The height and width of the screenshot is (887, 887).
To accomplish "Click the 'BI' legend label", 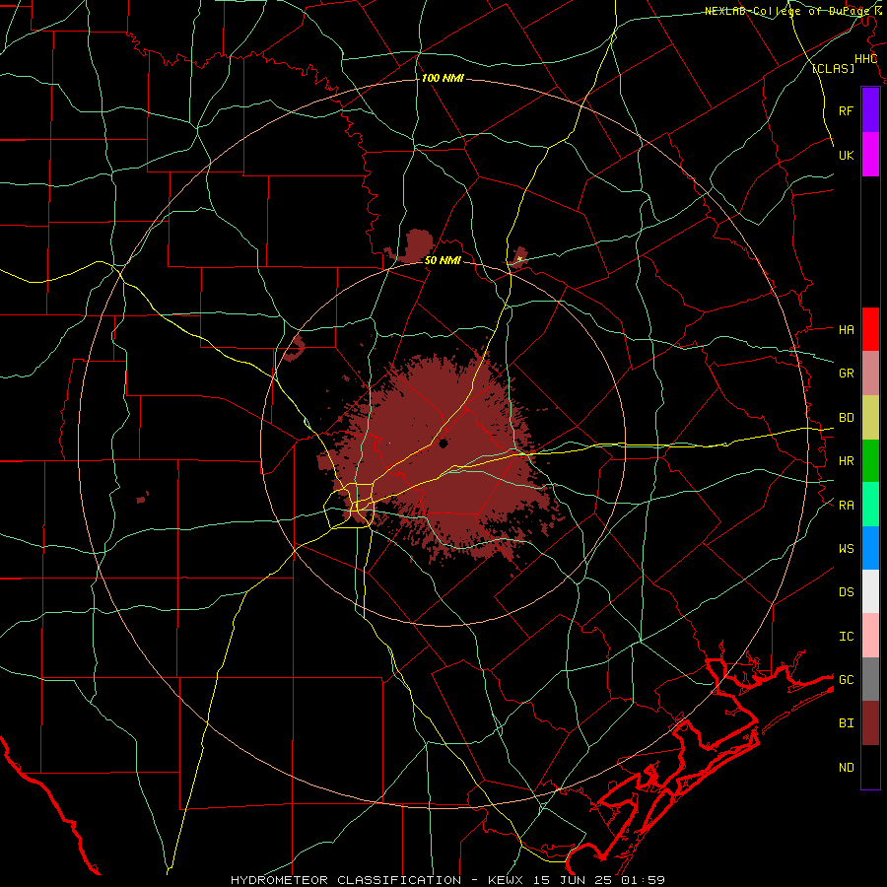I will [x=846, y=723].
